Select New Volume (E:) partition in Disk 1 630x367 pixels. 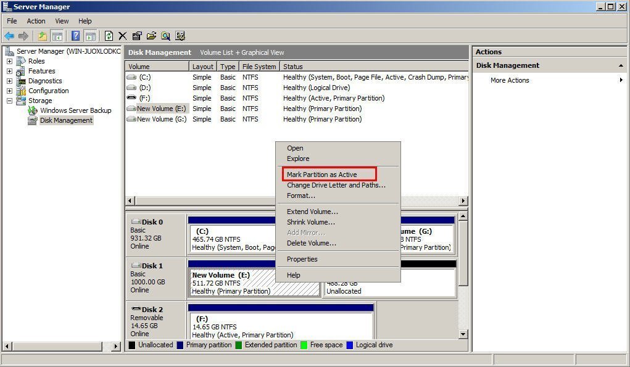254,282
